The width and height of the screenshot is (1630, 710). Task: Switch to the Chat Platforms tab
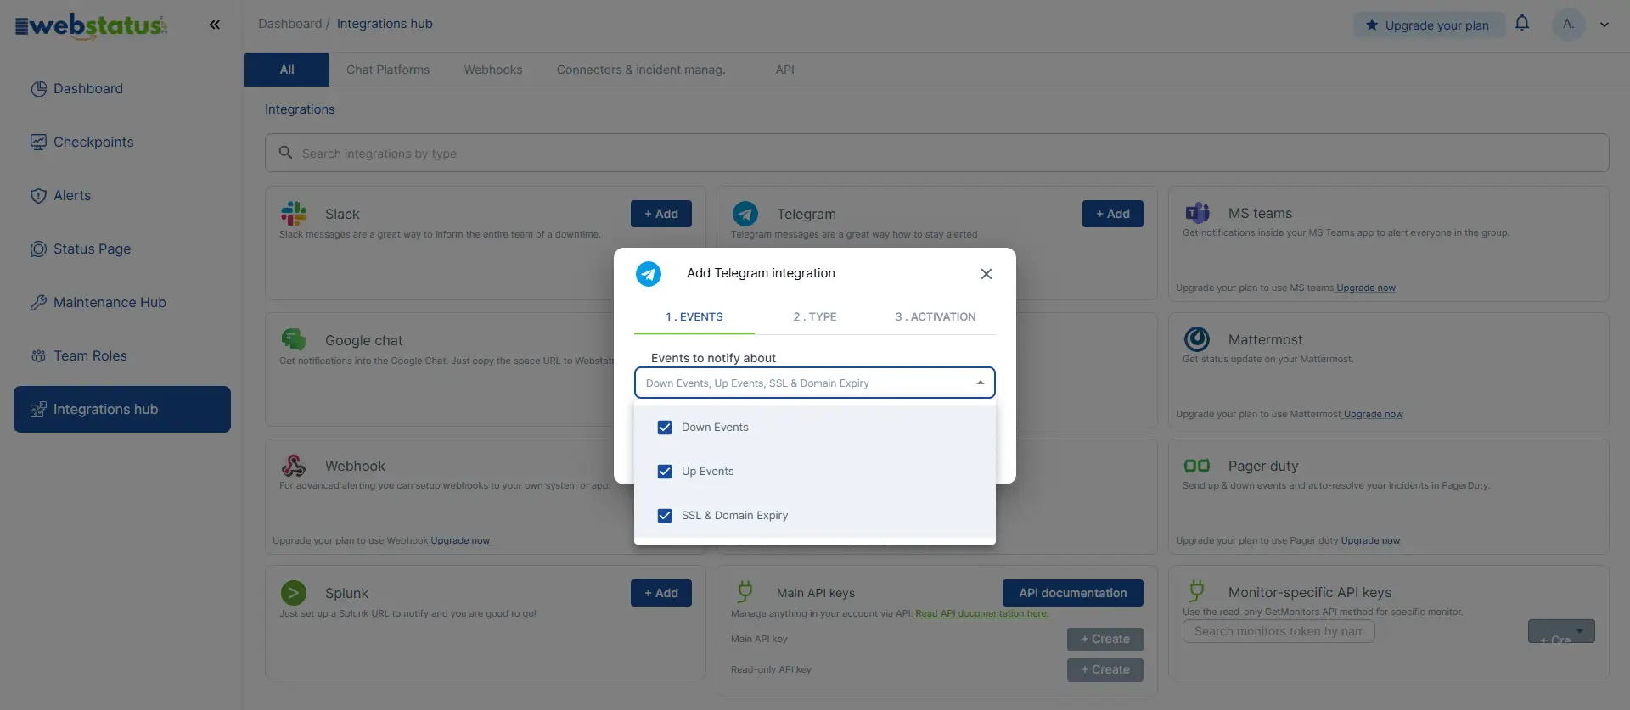tap(388, 70)
